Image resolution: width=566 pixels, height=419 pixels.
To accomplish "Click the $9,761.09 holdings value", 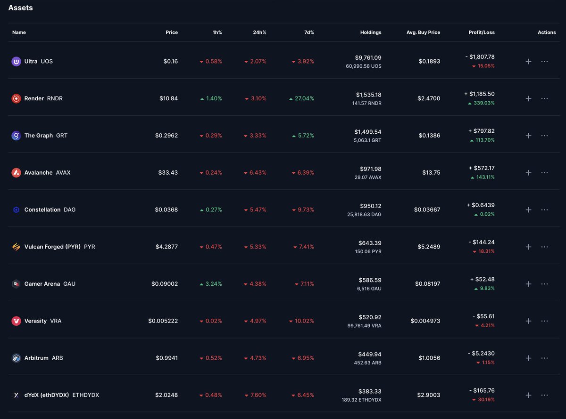I will (368, 57).
